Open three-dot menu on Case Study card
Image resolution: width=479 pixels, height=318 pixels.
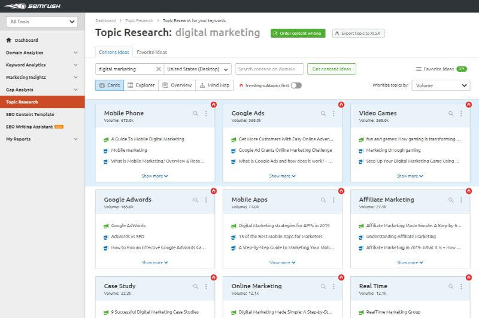pyautogui.click(x=206, y=286)
